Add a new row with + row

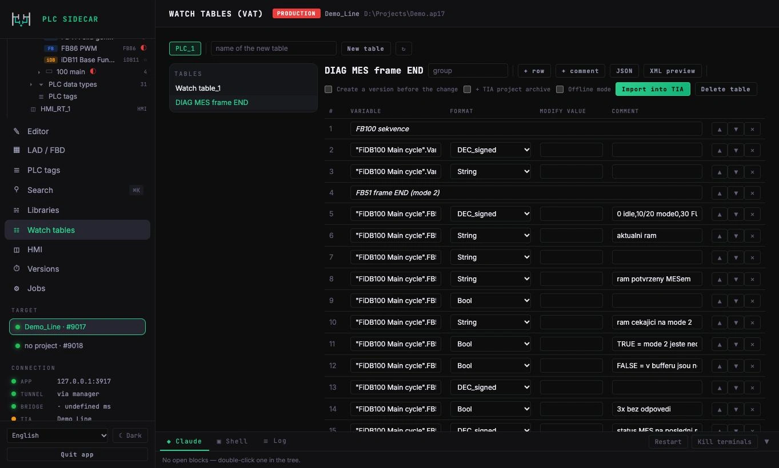(x=534, y=71)
